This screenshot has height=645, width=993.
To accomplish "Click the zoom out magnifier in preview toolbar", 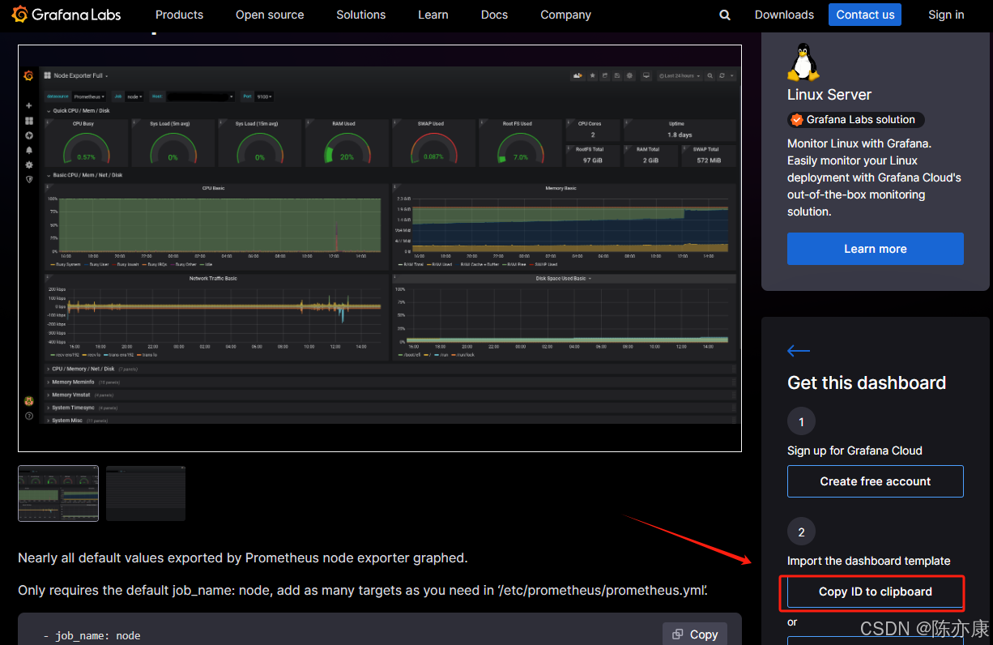I will [710, 75].
